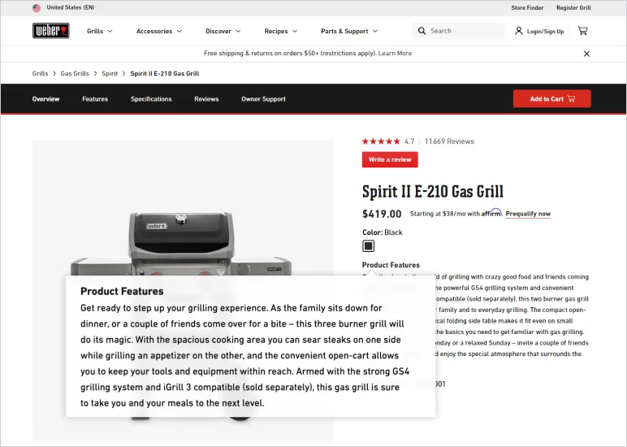Click the Login/Sign Up user icon
The width and height of the screenshot is (627, 447).
tap(519, 31)
